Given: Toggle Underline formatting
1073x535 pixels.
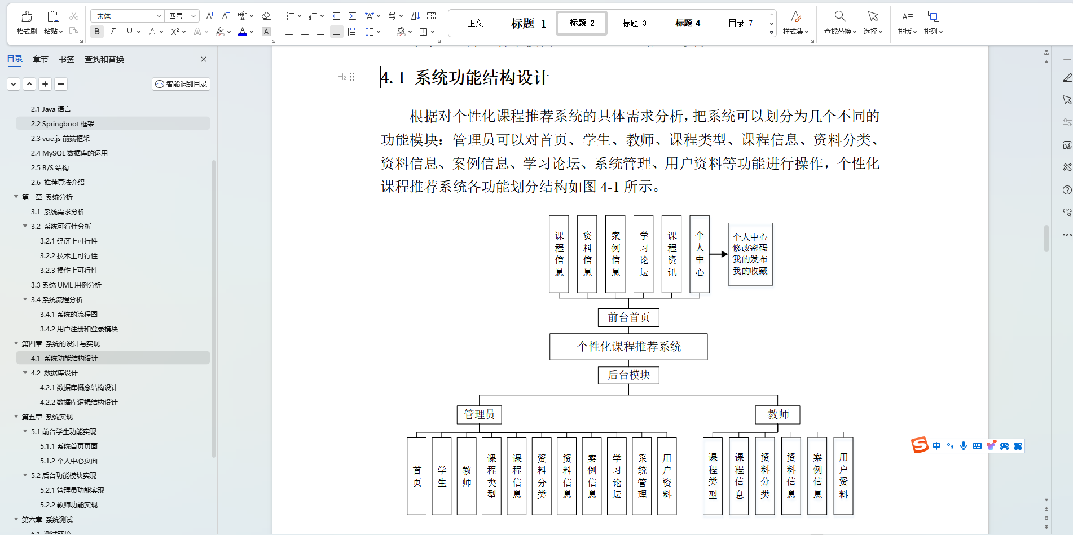Looking at the screenshot, I should pyautogui.click(x=130, y=32).
